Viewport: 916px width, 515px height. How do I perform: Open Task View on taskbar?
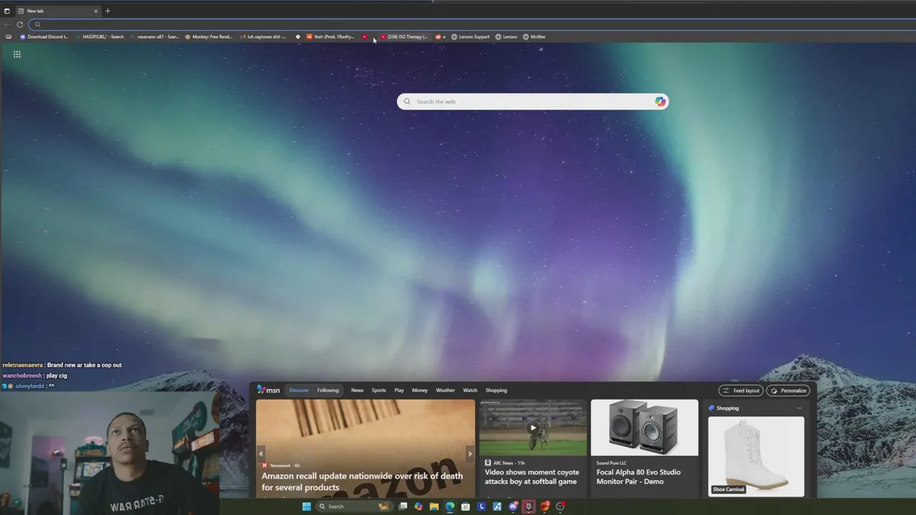coord(403,506)
